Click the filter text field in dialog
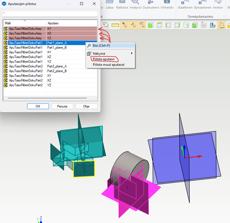This screenshot has height=223, width=230. pyautogui.click(x=50, y=13)
